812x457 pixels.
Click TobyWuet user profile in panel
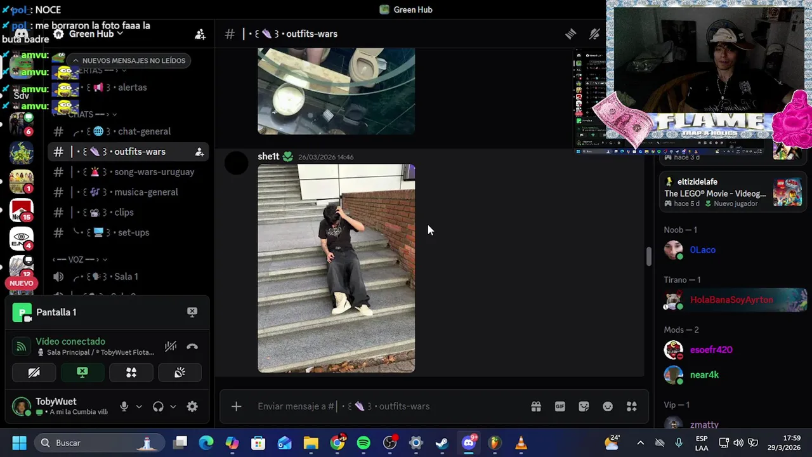[61, 406]
